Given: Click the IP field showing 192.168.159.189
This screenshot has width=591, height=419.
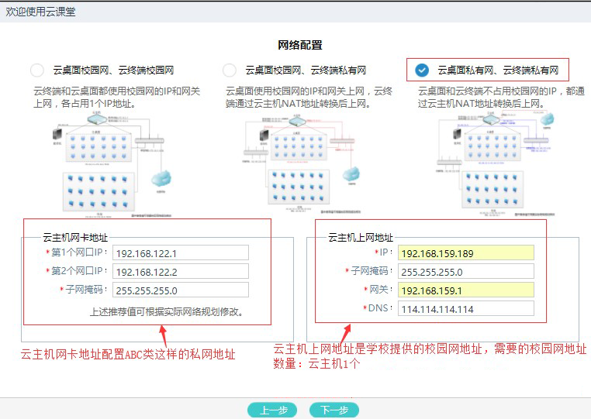Looking at the screenshot, I should [465, 253].
